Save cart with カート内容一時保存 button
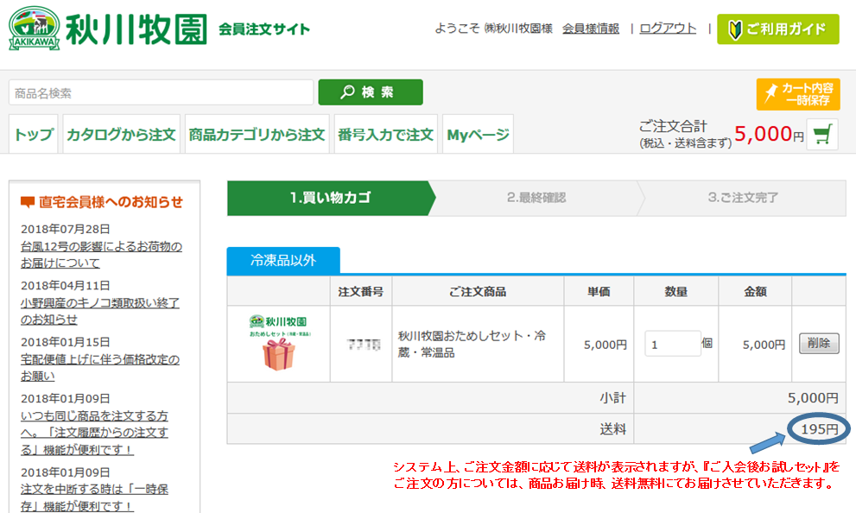 click(797, 94)
